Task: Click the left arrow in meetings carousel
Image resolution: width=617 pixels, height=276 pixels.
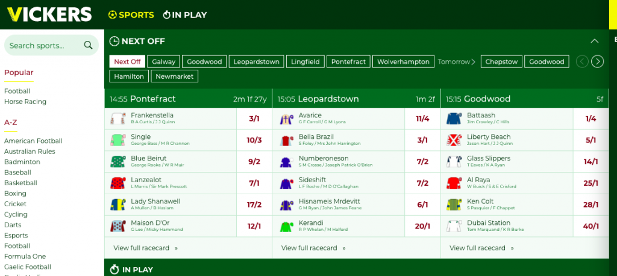Action: [583, 62]
